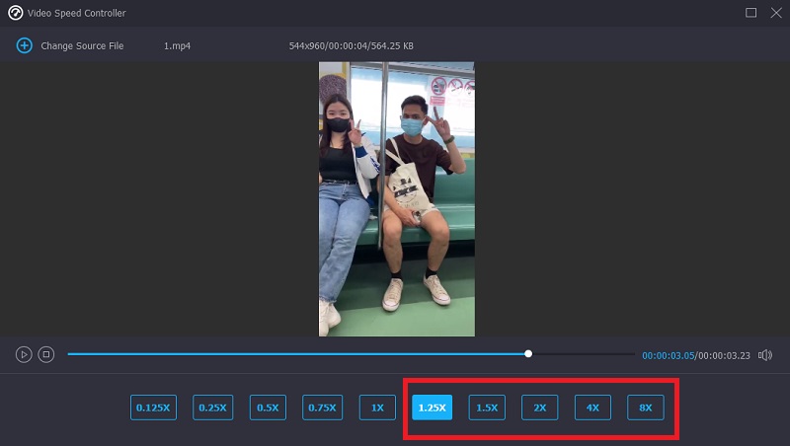Image resolution: width=790 pixels, height=446 pixels.
Task: Play the video preview
Action: click(x=24, y=355)
